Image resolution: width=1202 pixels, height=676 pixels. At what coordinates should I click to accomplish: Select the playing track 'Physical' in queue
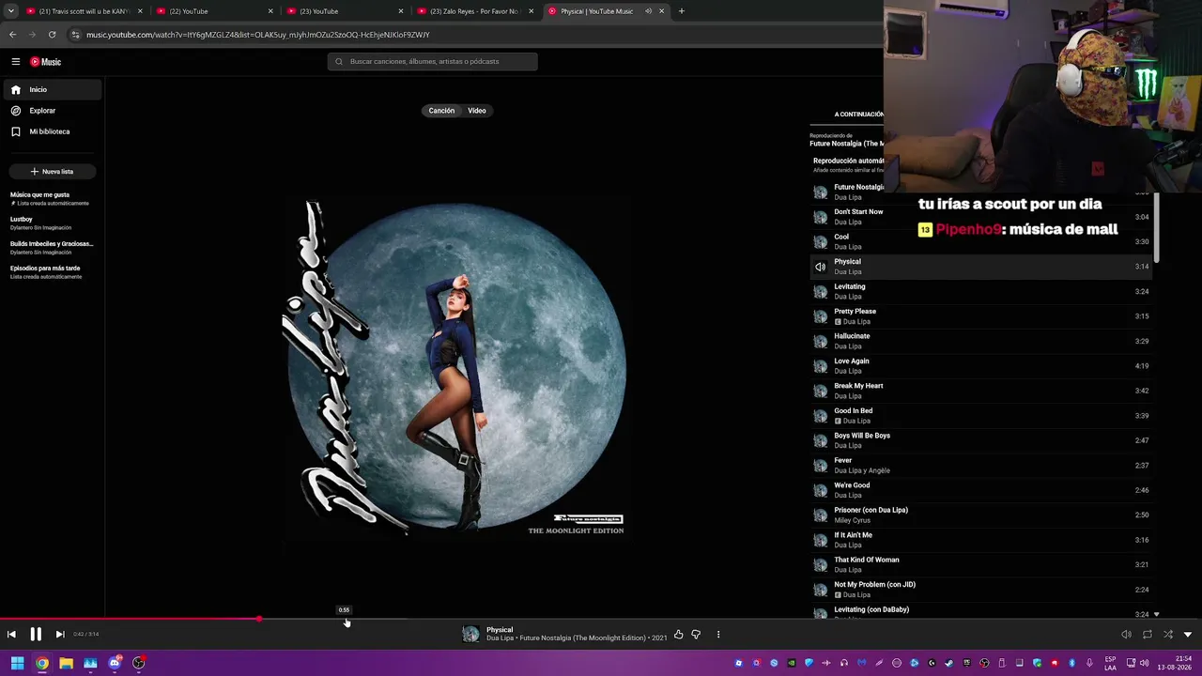(981, 267)
